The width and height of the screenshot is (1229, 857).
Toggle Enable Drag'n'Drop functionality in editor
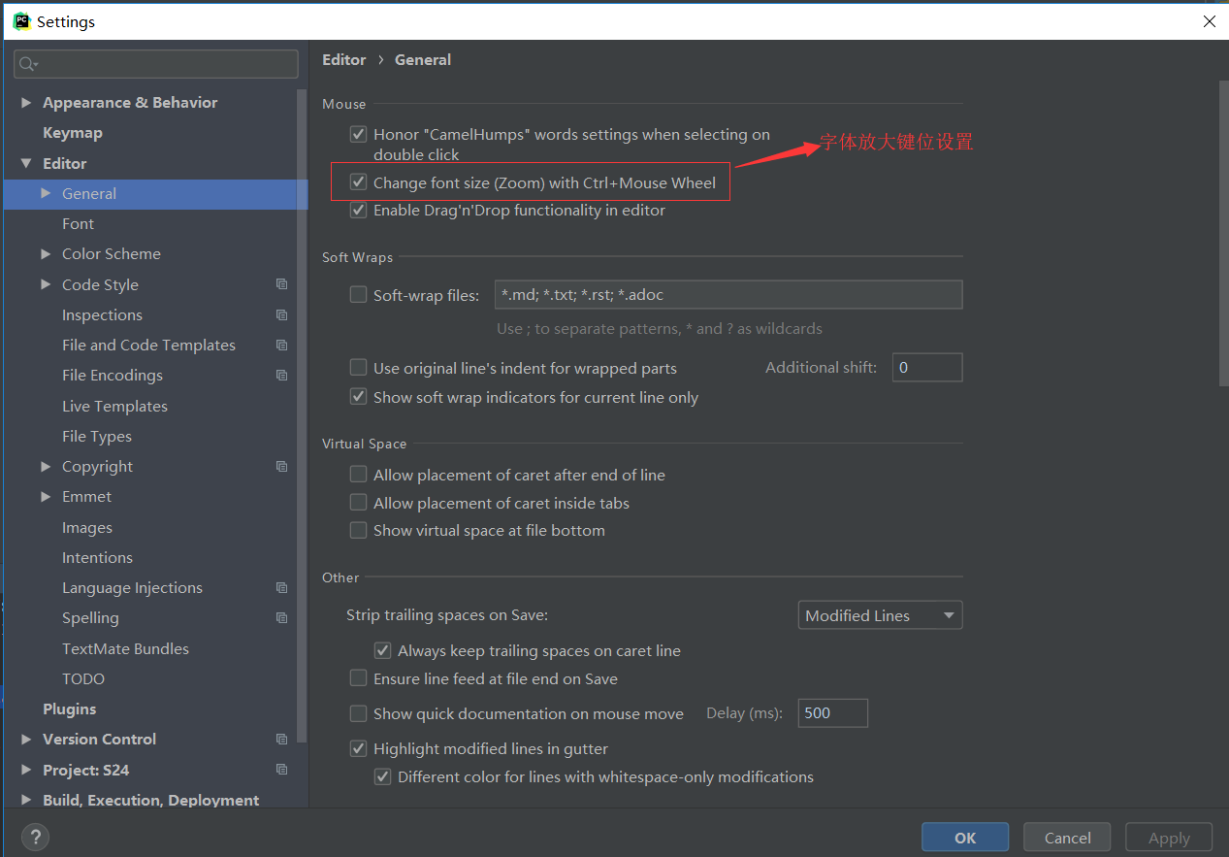point(359,210)
